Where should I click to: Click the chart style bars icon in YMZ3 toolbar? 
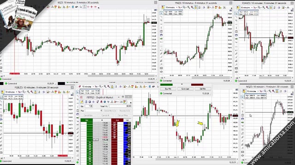click(x=220, y=7)
